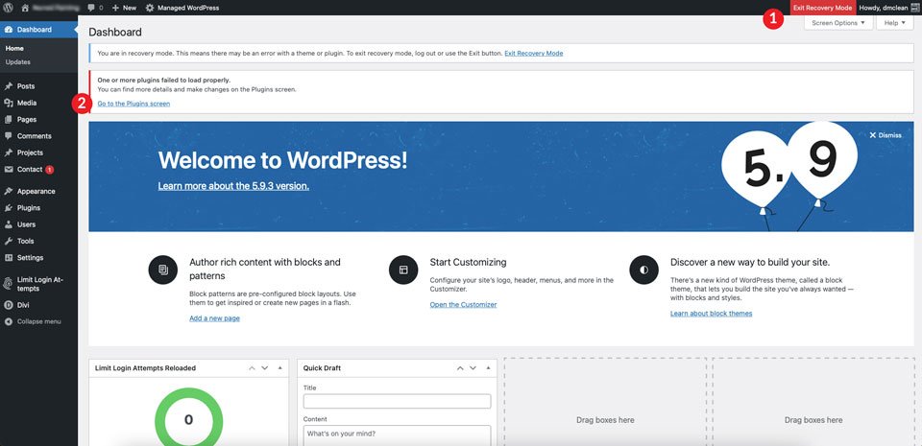
Task: Collapse the admin sidebar menu
Action: (33, 321)
